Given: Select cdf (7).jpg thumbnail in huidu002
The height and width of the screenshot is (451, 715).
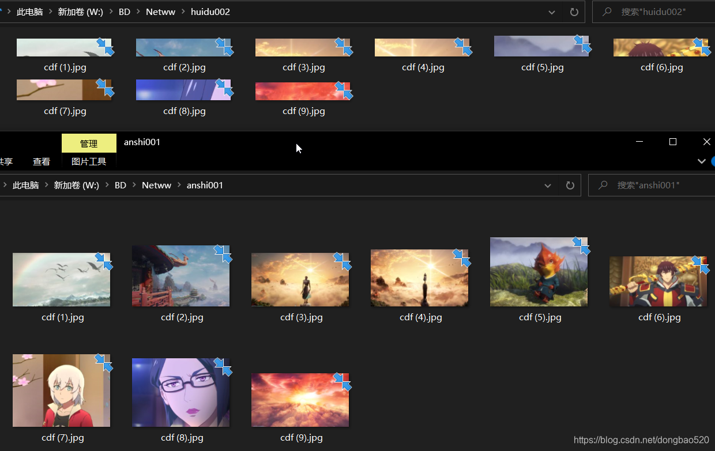Looking at the screenshot, I should tap(64, 90).
